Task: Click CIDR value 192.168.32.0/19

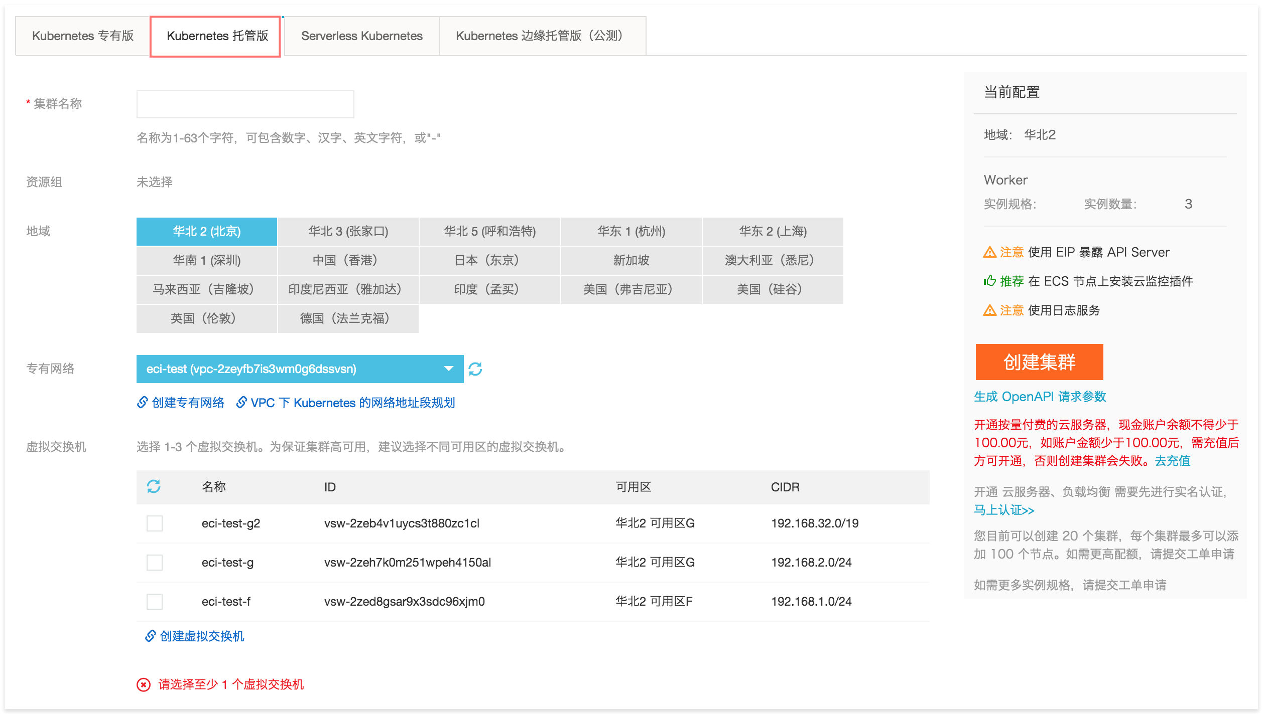Action: tap(815, 523)
